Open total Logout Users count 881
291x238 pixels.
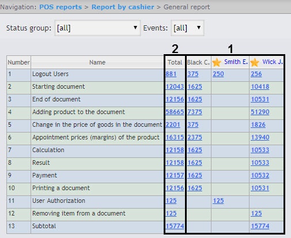tap(171, 74)
